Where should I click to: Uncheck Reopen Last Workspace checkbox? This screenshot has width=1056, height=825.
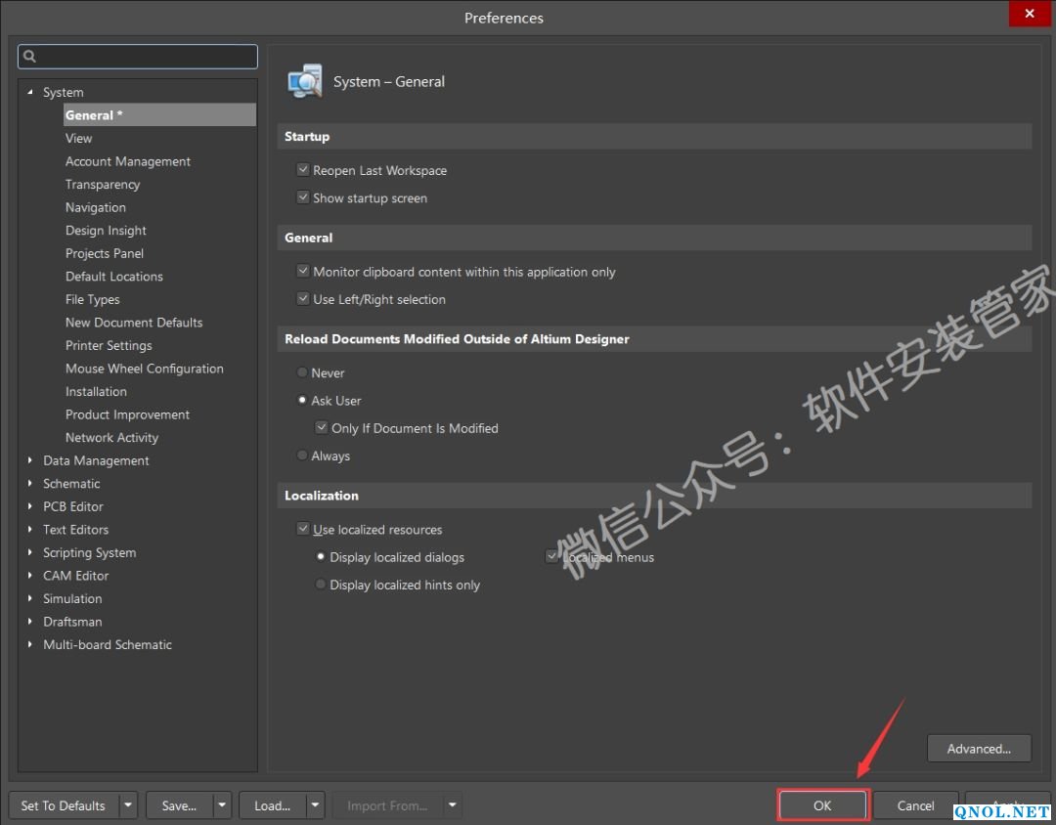303,170
